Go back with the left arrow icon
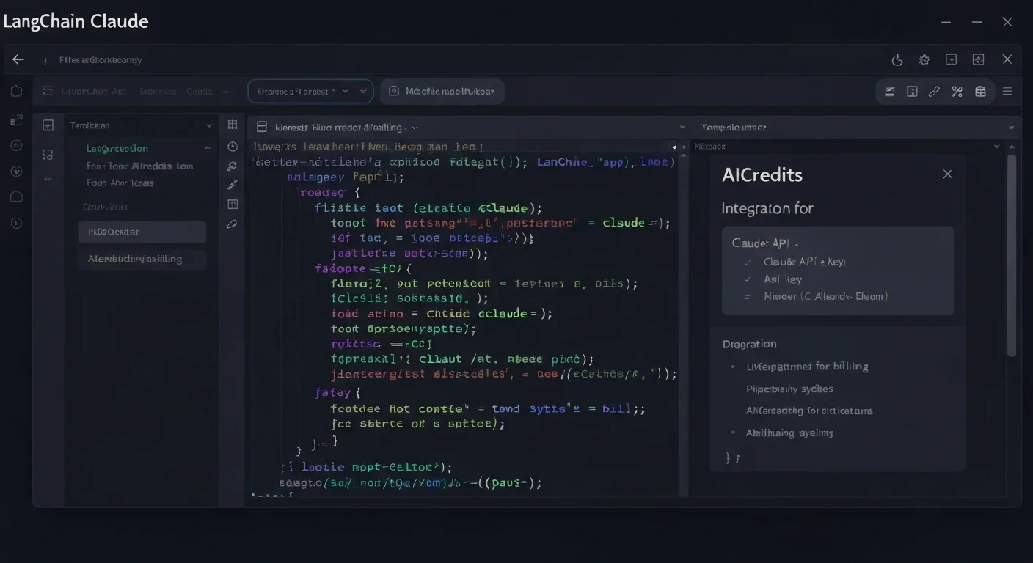 (x=18, y=60)
